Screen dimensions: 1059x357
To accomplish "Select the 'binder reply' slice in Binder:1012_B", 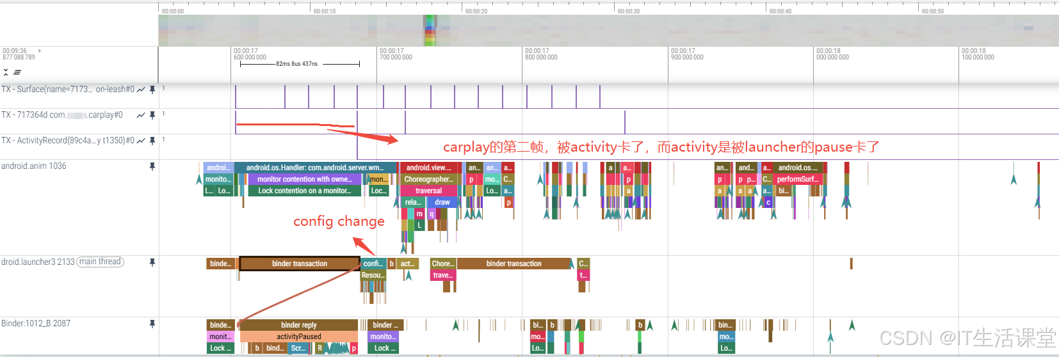I will (299, 325).
